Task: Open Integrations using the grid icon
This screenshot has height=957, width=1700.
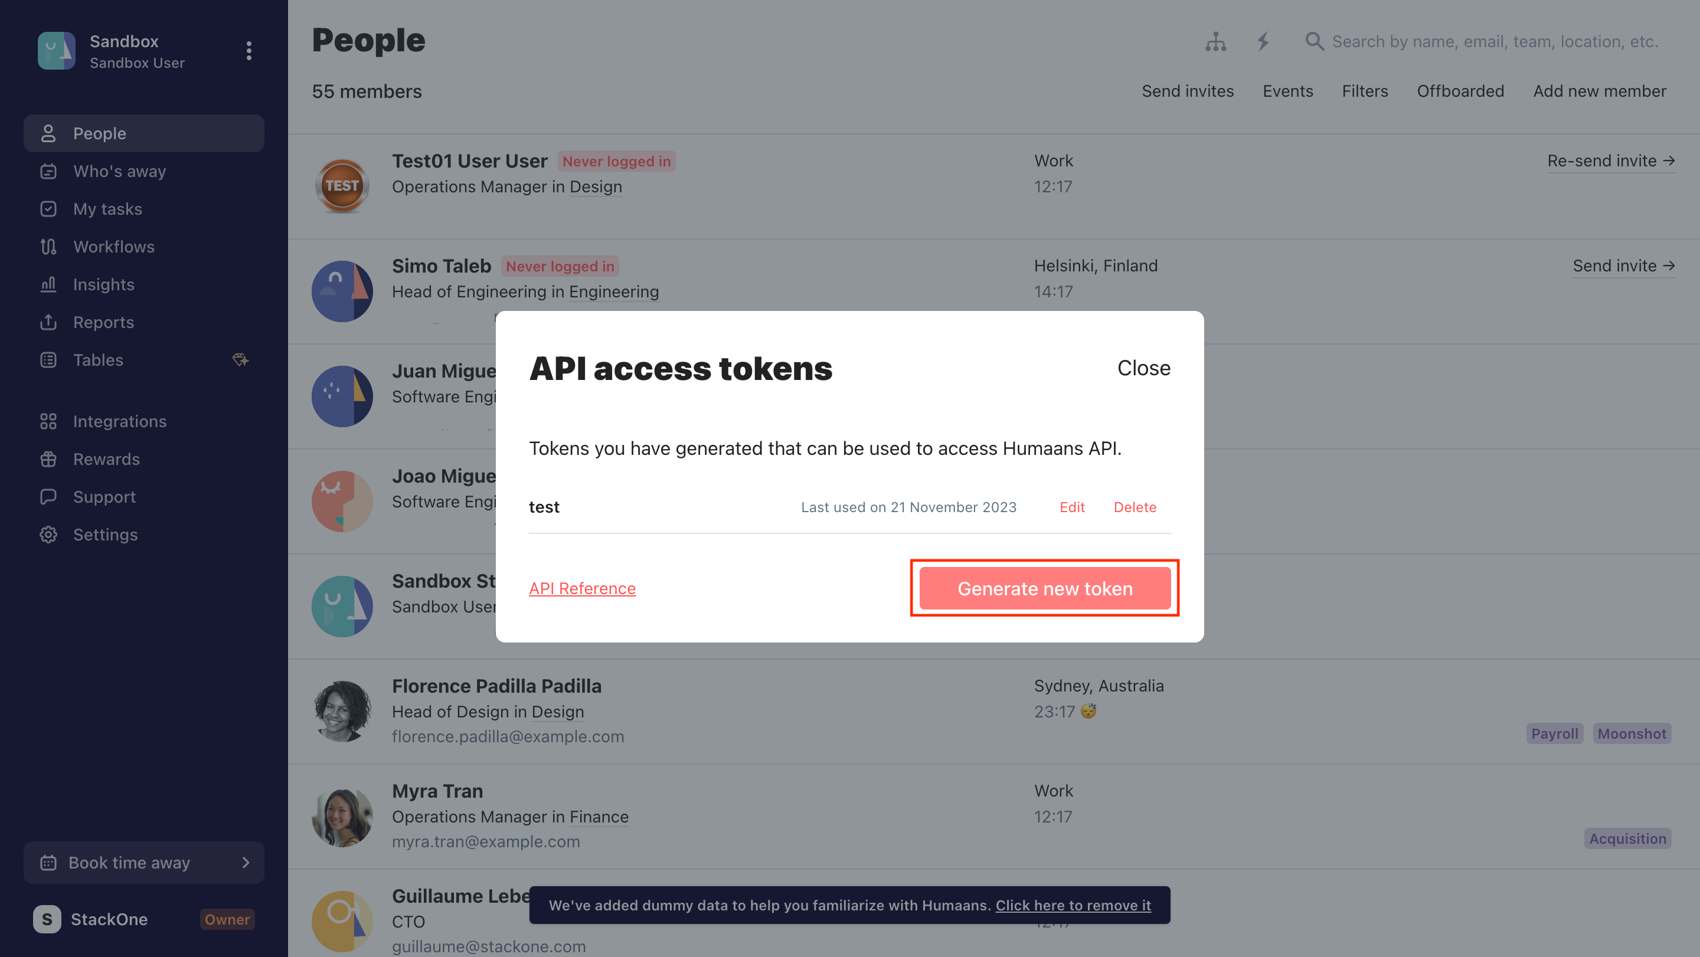Action: click(48, 421)
